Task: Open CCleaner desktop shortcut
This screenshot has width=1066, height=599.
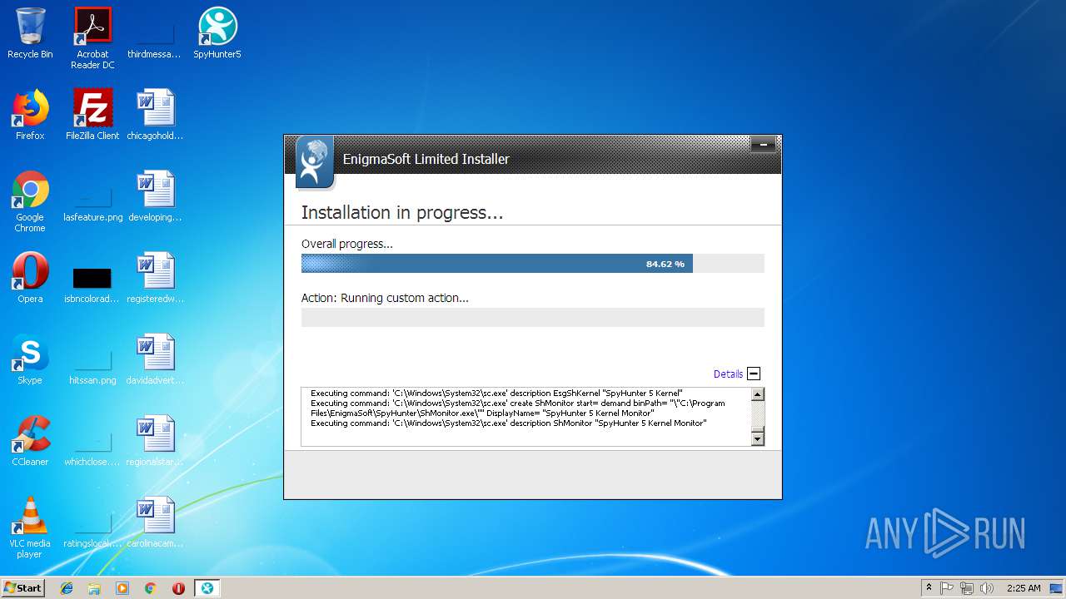Action: [x=30, y=441]
